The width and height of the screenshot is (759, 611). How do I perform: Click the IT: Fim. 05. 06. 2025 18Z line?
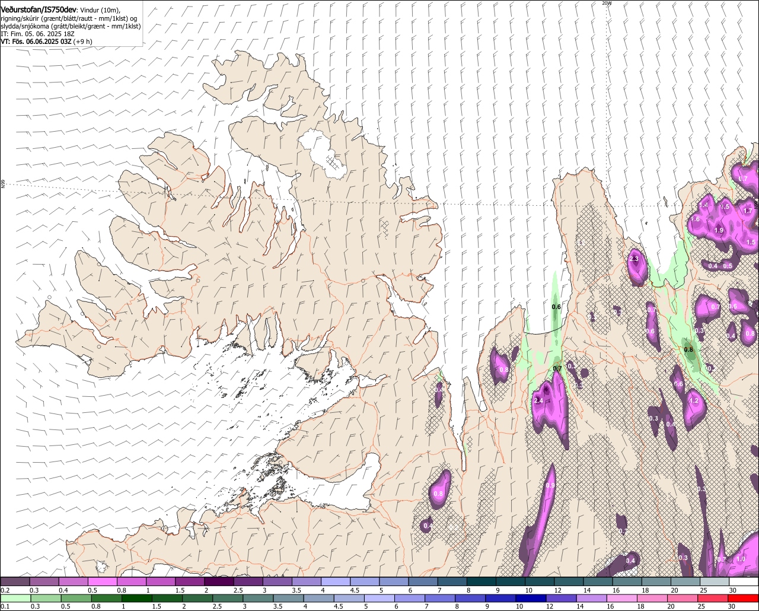point(37,34)
